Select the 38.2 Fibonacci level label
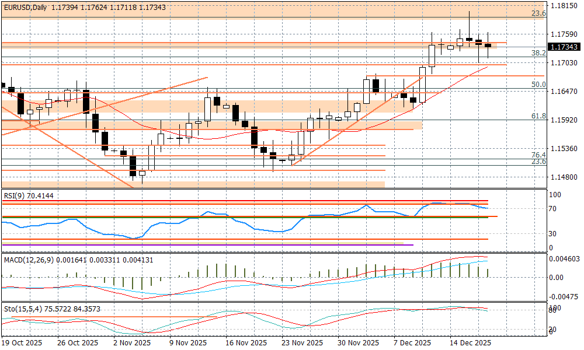 [538, 52]
